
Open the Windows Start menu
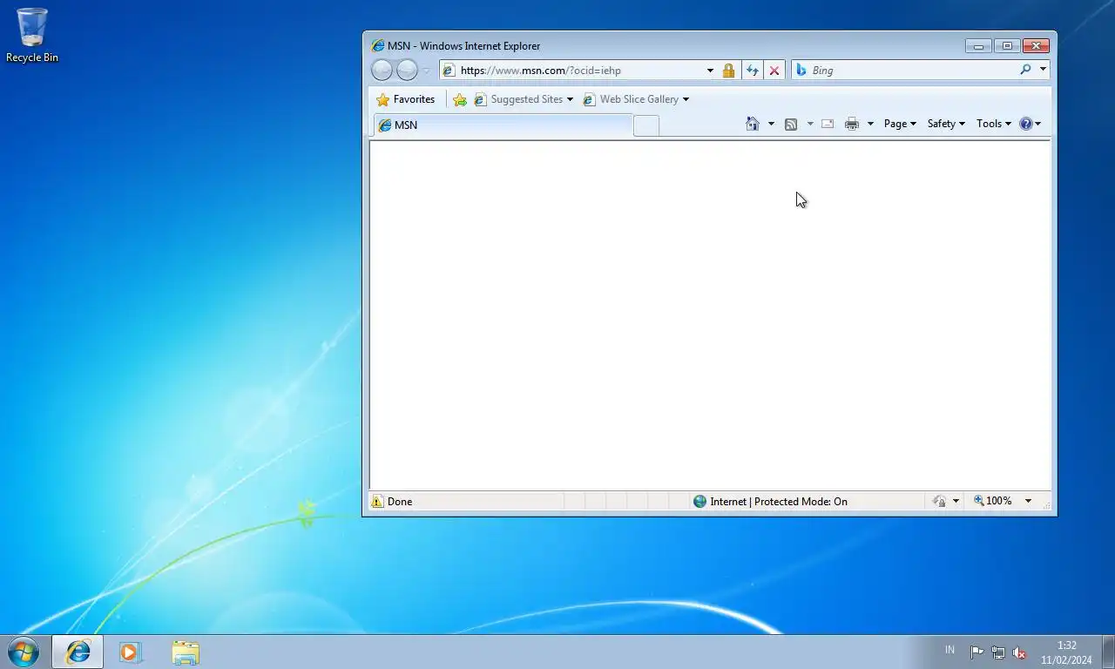pos(23,652)
